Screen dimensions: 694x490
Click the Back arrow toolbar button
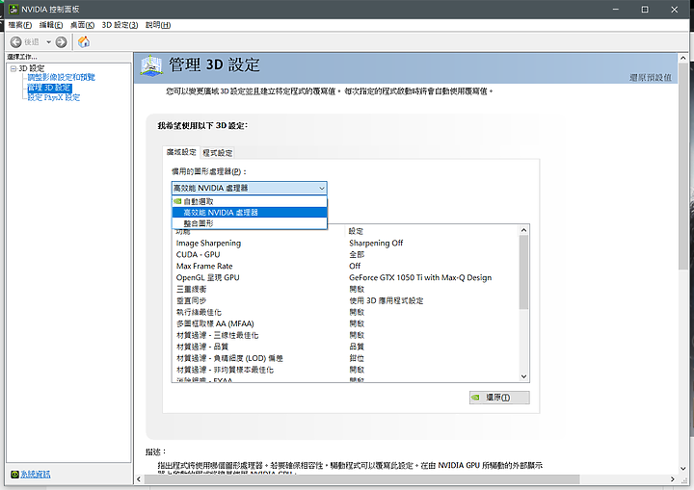(x=16, y=42)
